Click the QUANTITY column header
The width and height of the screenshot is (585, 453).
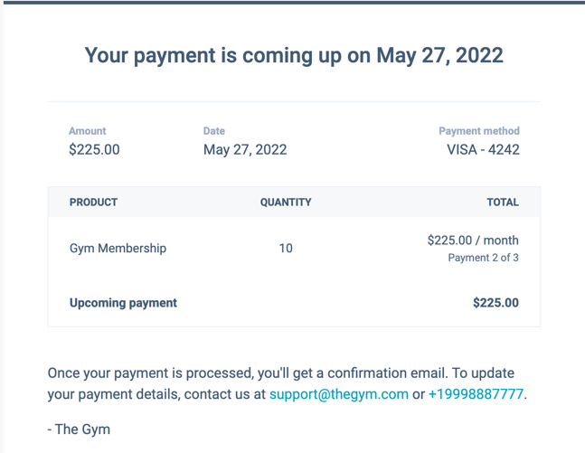[286, 203]
